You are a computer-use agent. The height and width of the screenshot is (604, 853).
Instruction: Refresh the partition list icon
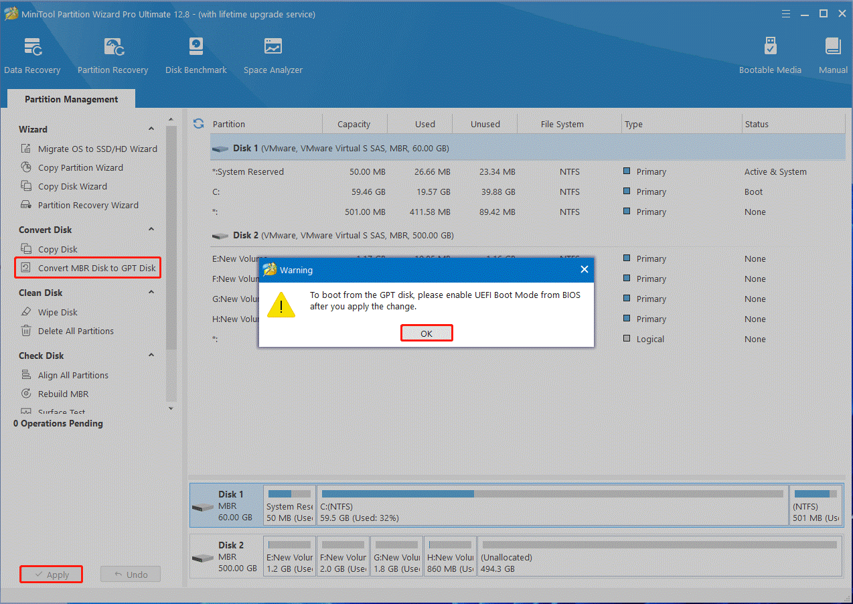tap(198, 124)
